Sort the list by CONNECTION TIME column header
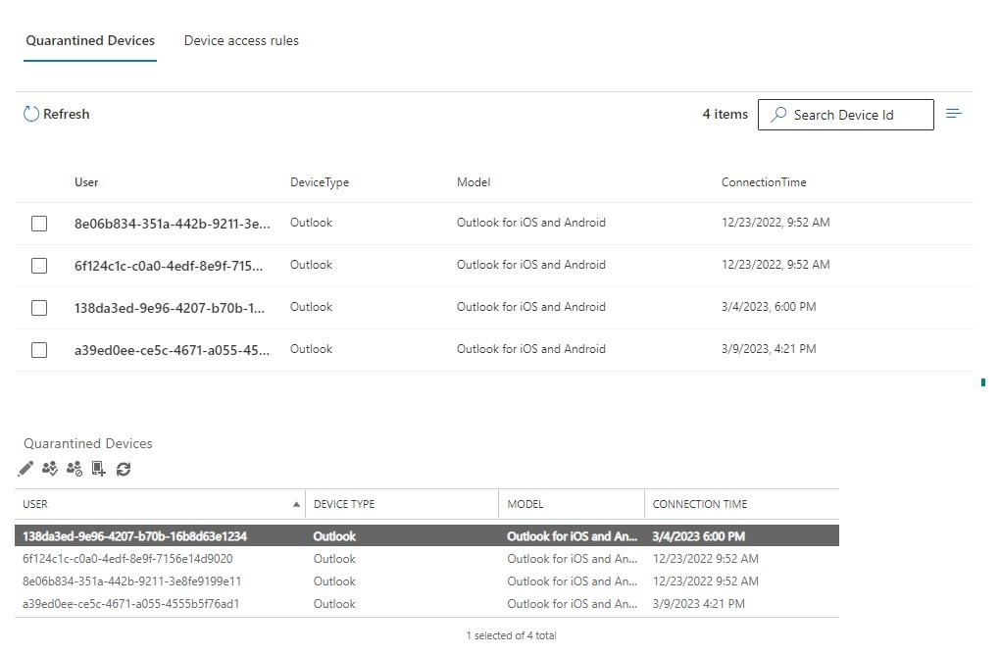 (x=699, y=503)
